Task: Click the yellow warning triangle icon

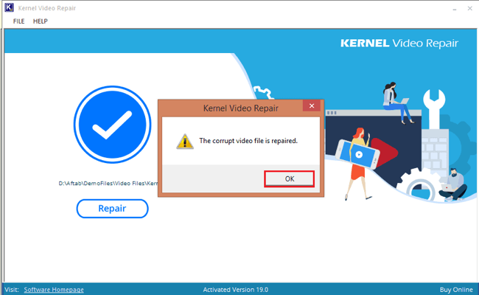Action: point(183,140)
